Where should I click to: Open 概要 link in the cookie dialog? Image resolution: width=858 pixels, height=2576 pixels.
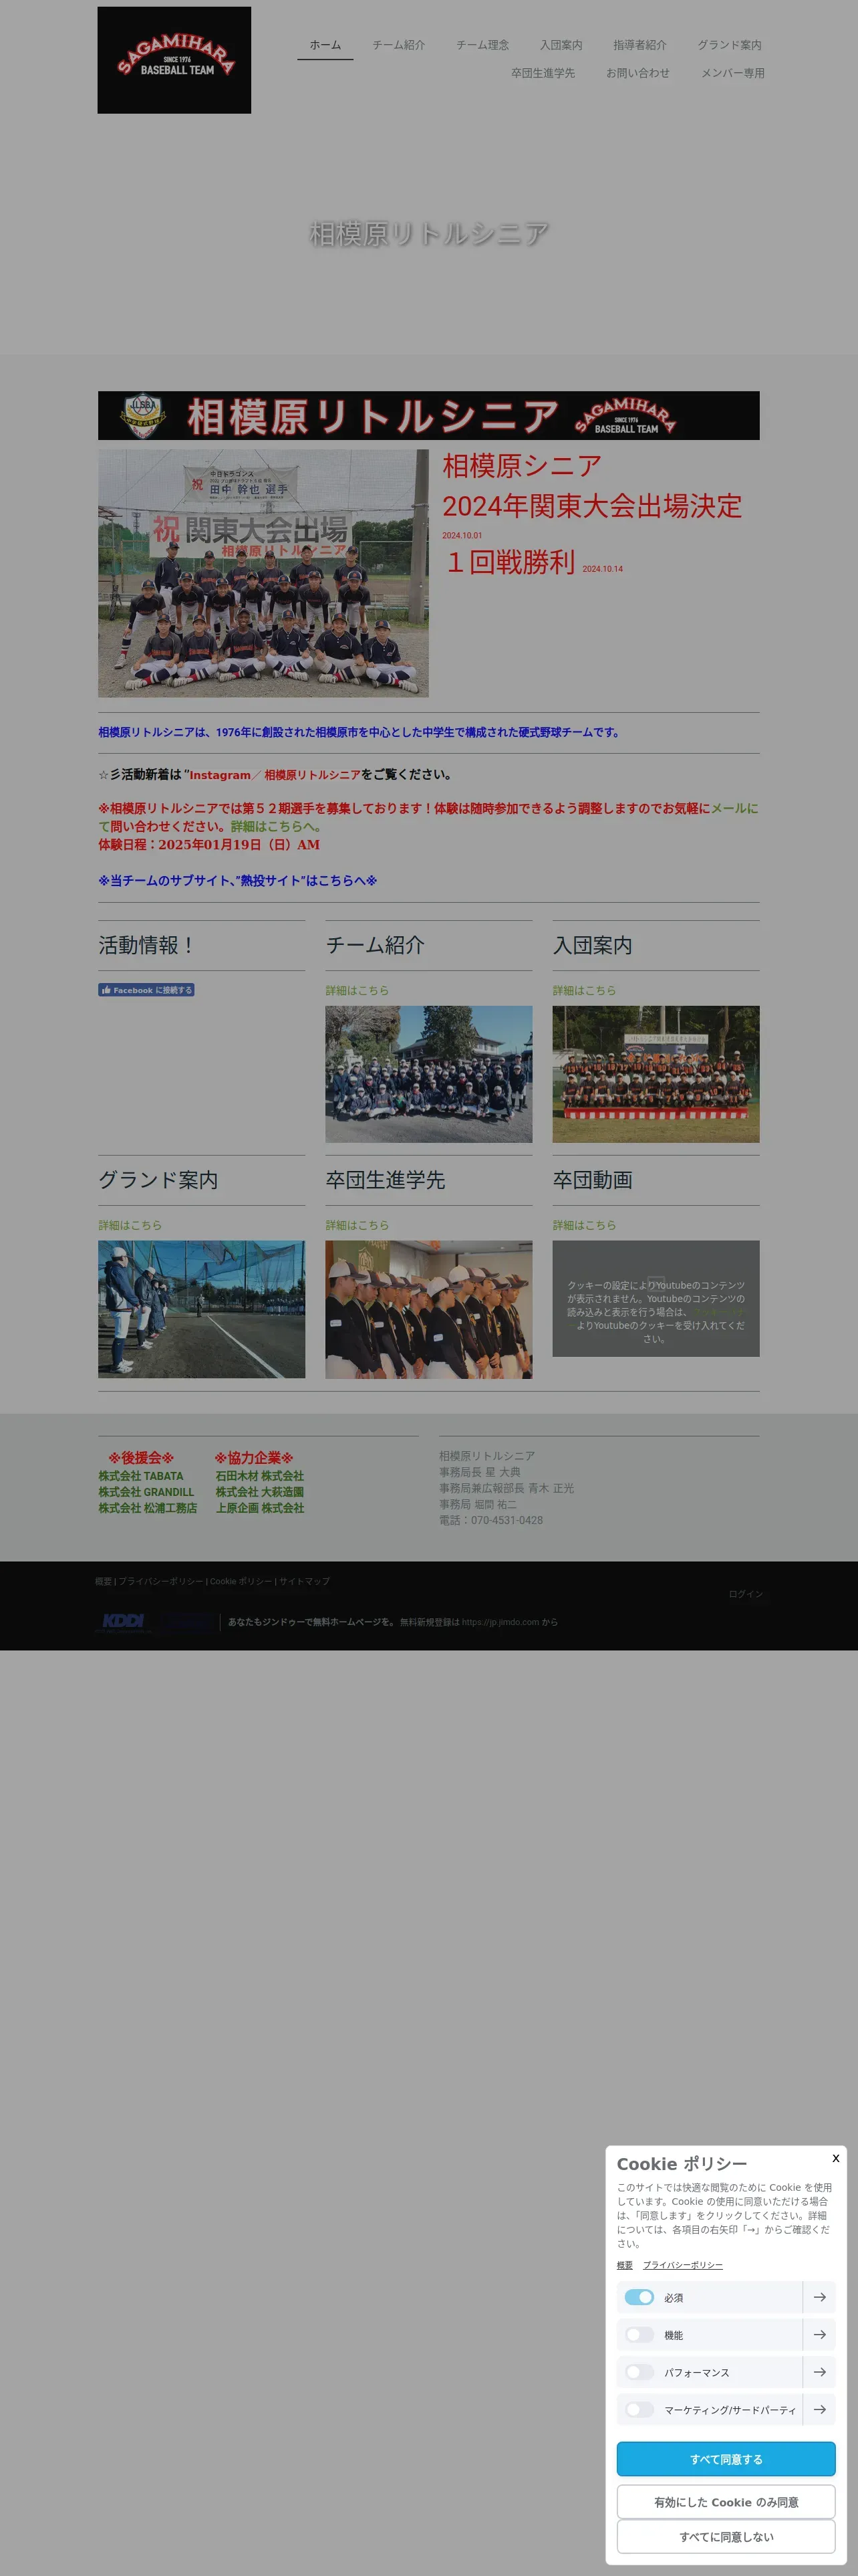(624, 2265)
